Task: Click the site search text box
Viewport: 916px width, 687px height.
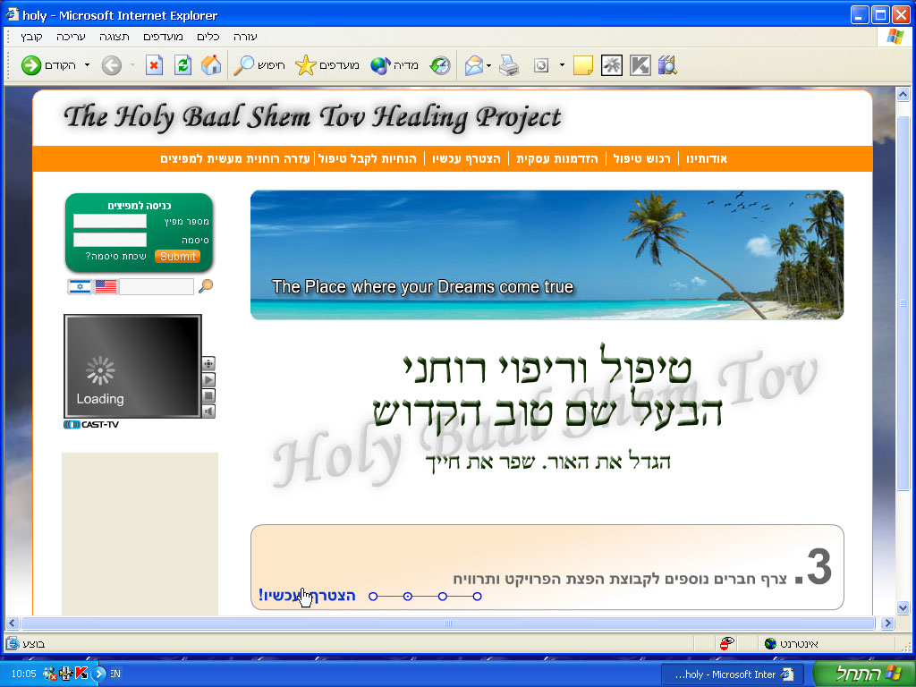Action: [157, 286]
